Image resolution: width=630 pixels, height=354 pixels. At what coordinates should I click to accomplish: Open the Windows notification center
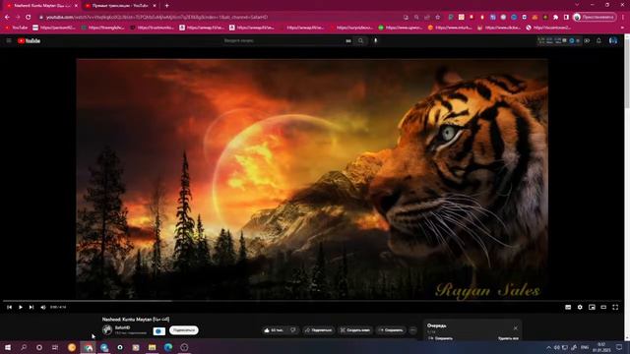(x=619, y=347)
